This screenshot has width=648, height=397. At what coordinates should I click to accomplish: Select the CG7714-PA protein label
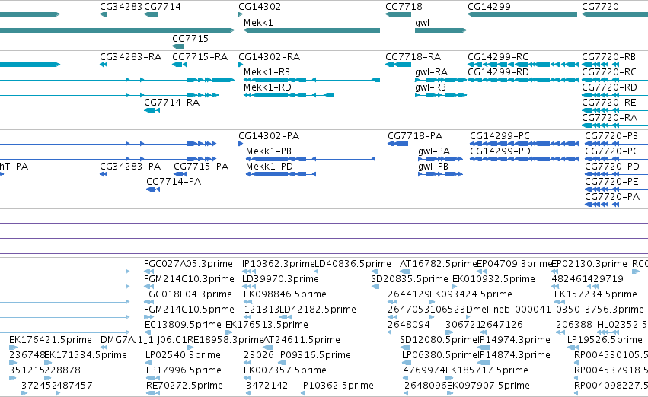pyautogui.click(x=174, y=182)
